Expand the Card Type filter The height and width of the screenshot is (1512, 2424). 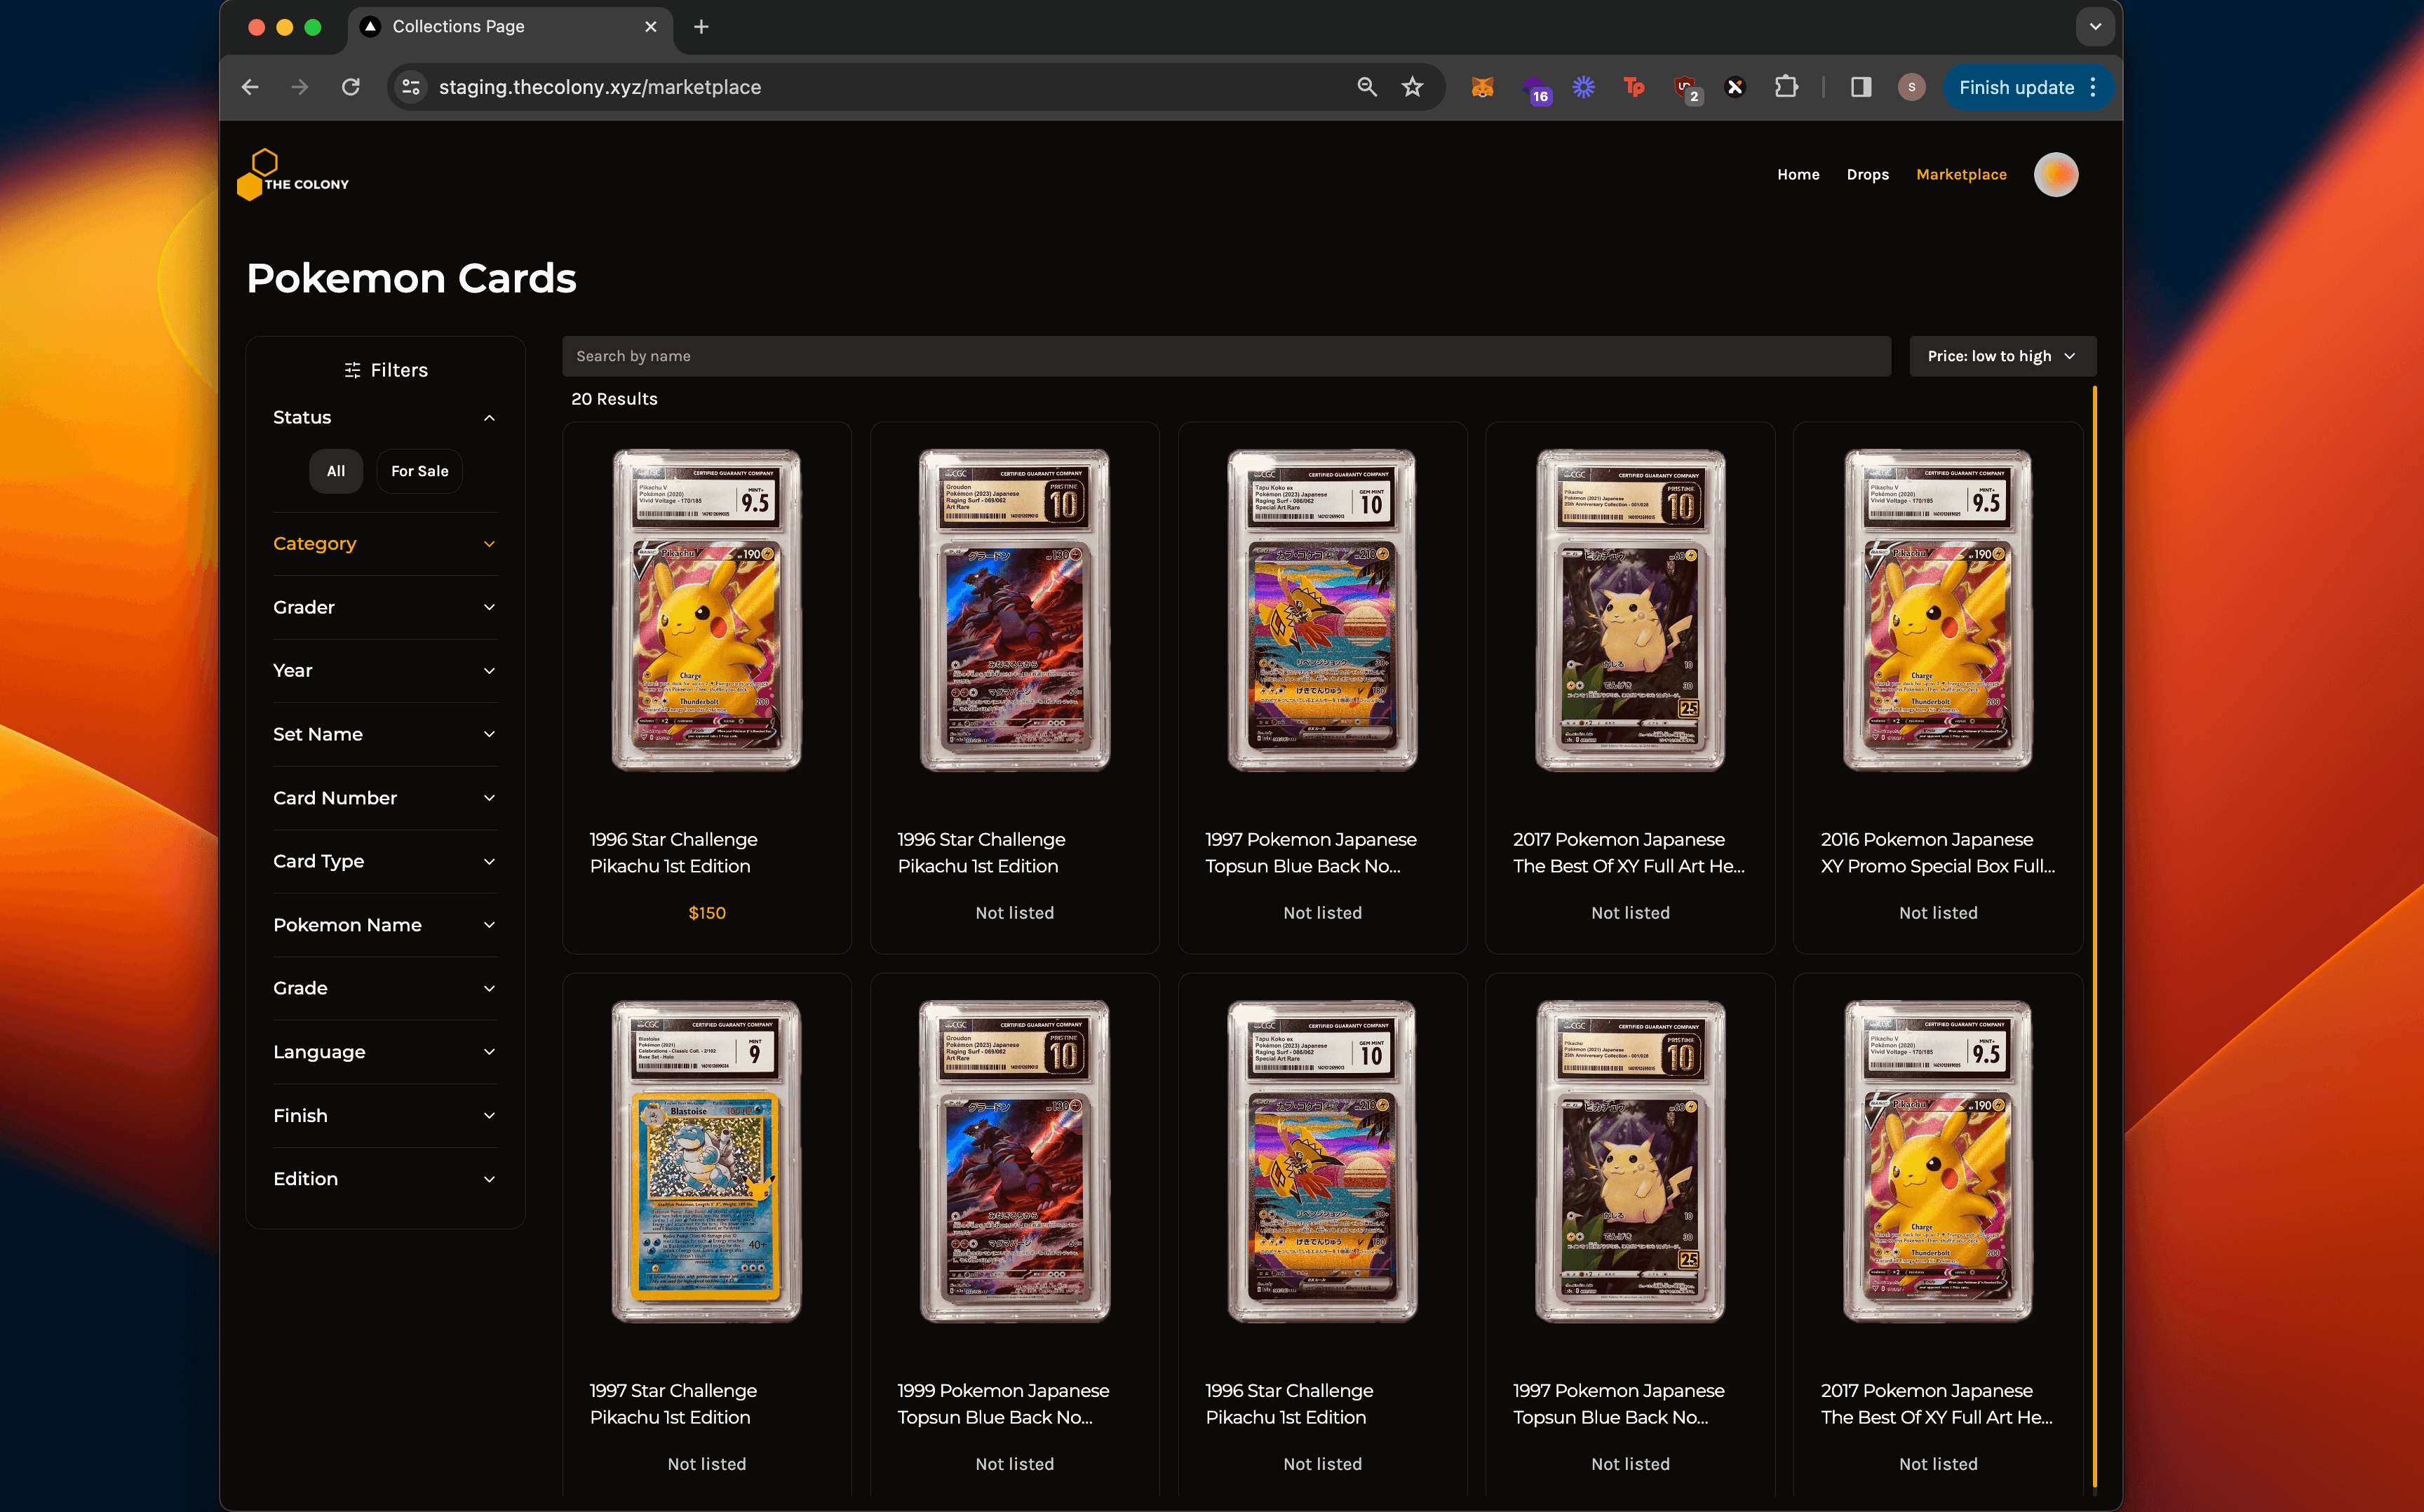tap(385, 861)
